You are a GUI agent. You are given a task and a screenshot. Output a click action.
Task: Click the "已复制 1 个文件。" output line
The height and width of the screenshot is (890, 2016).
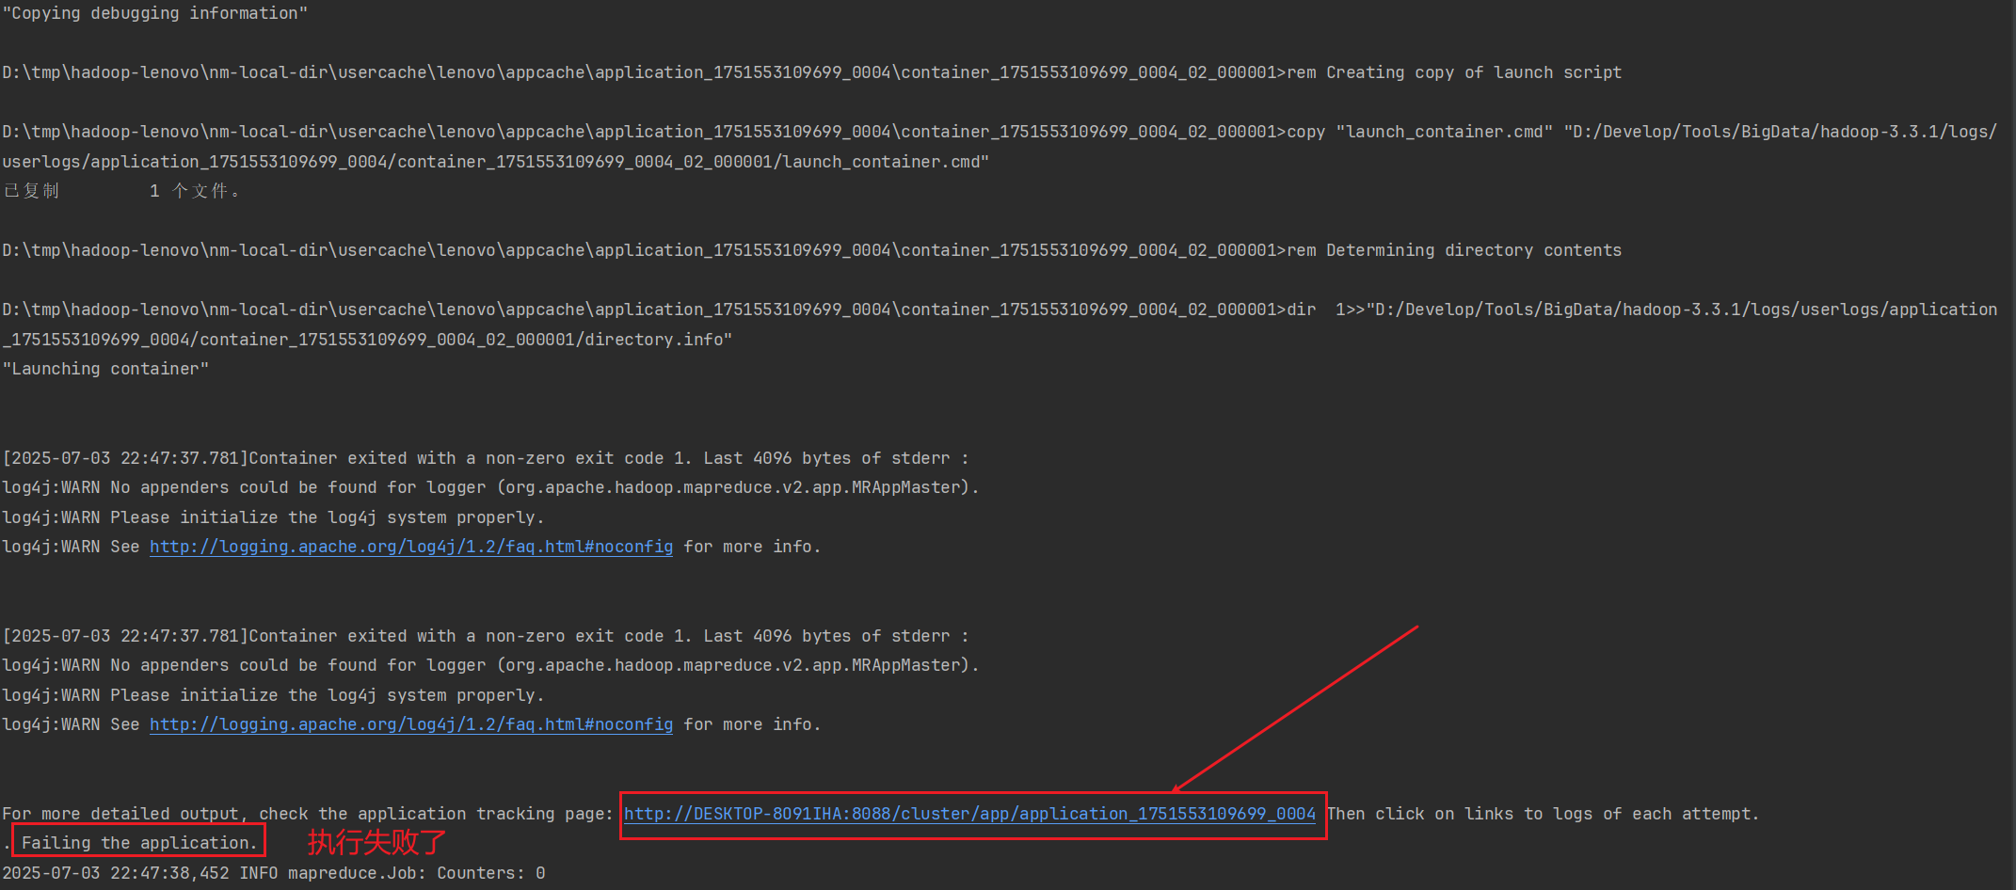tap(121, 191)
